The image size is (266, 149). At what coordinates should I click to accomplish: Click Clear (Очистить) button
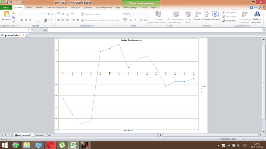230,20
